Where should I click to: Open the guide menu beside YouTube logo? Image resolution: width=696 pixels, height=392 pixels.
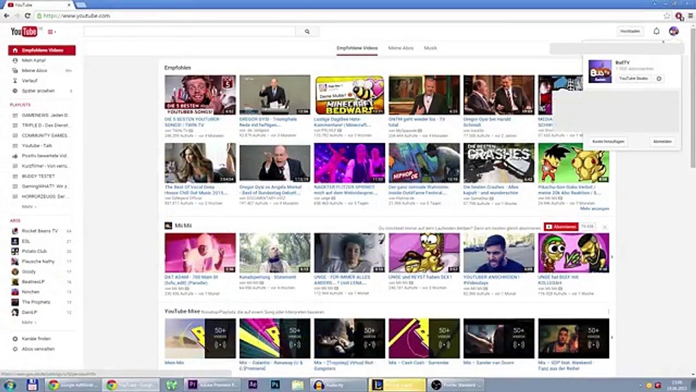tap(52, 32)
